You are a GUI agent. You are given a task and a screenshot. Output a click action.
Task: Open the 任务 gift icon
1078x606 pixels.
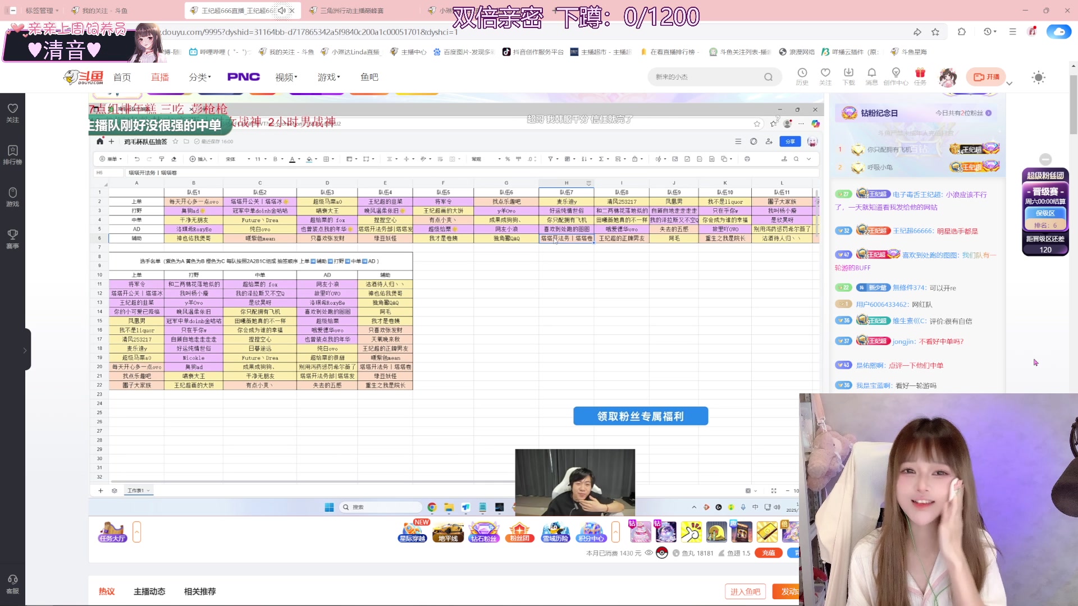pos(920,77)
